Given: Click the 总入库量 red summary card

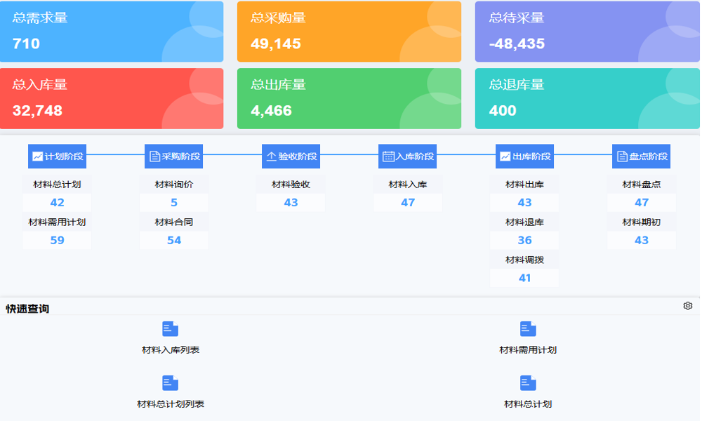Looking at the screenshot, I should (112, 98).
